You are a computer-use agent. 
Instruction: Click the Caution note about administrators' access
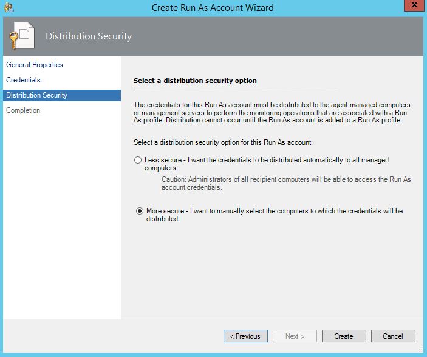(285, 184)
